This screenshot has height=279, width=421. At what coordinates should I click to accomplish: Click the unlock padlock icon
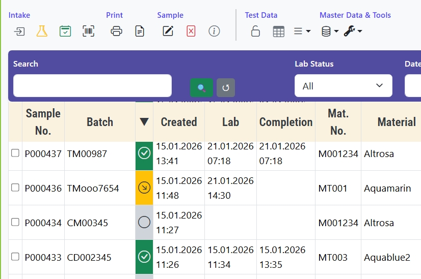(x=255, y=31)
